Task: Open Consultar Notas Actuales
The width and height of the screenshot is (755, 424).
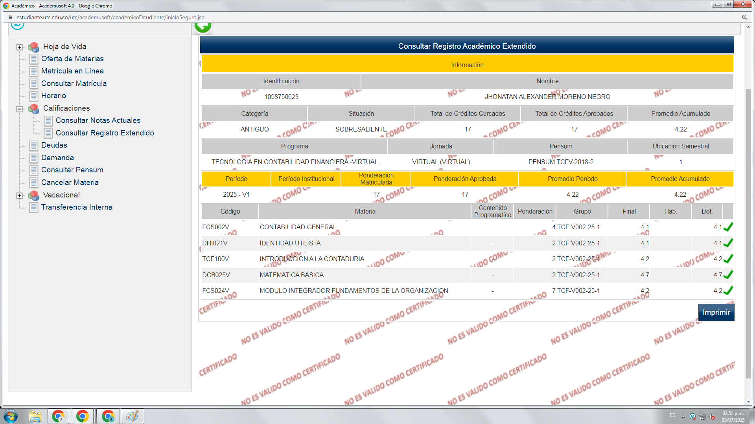Action: [98, 121]
